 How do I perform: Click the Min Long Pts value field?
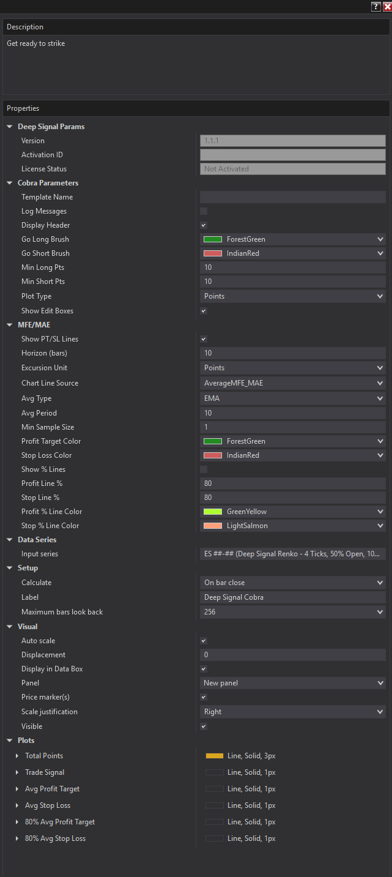click(x=292, y=267)
